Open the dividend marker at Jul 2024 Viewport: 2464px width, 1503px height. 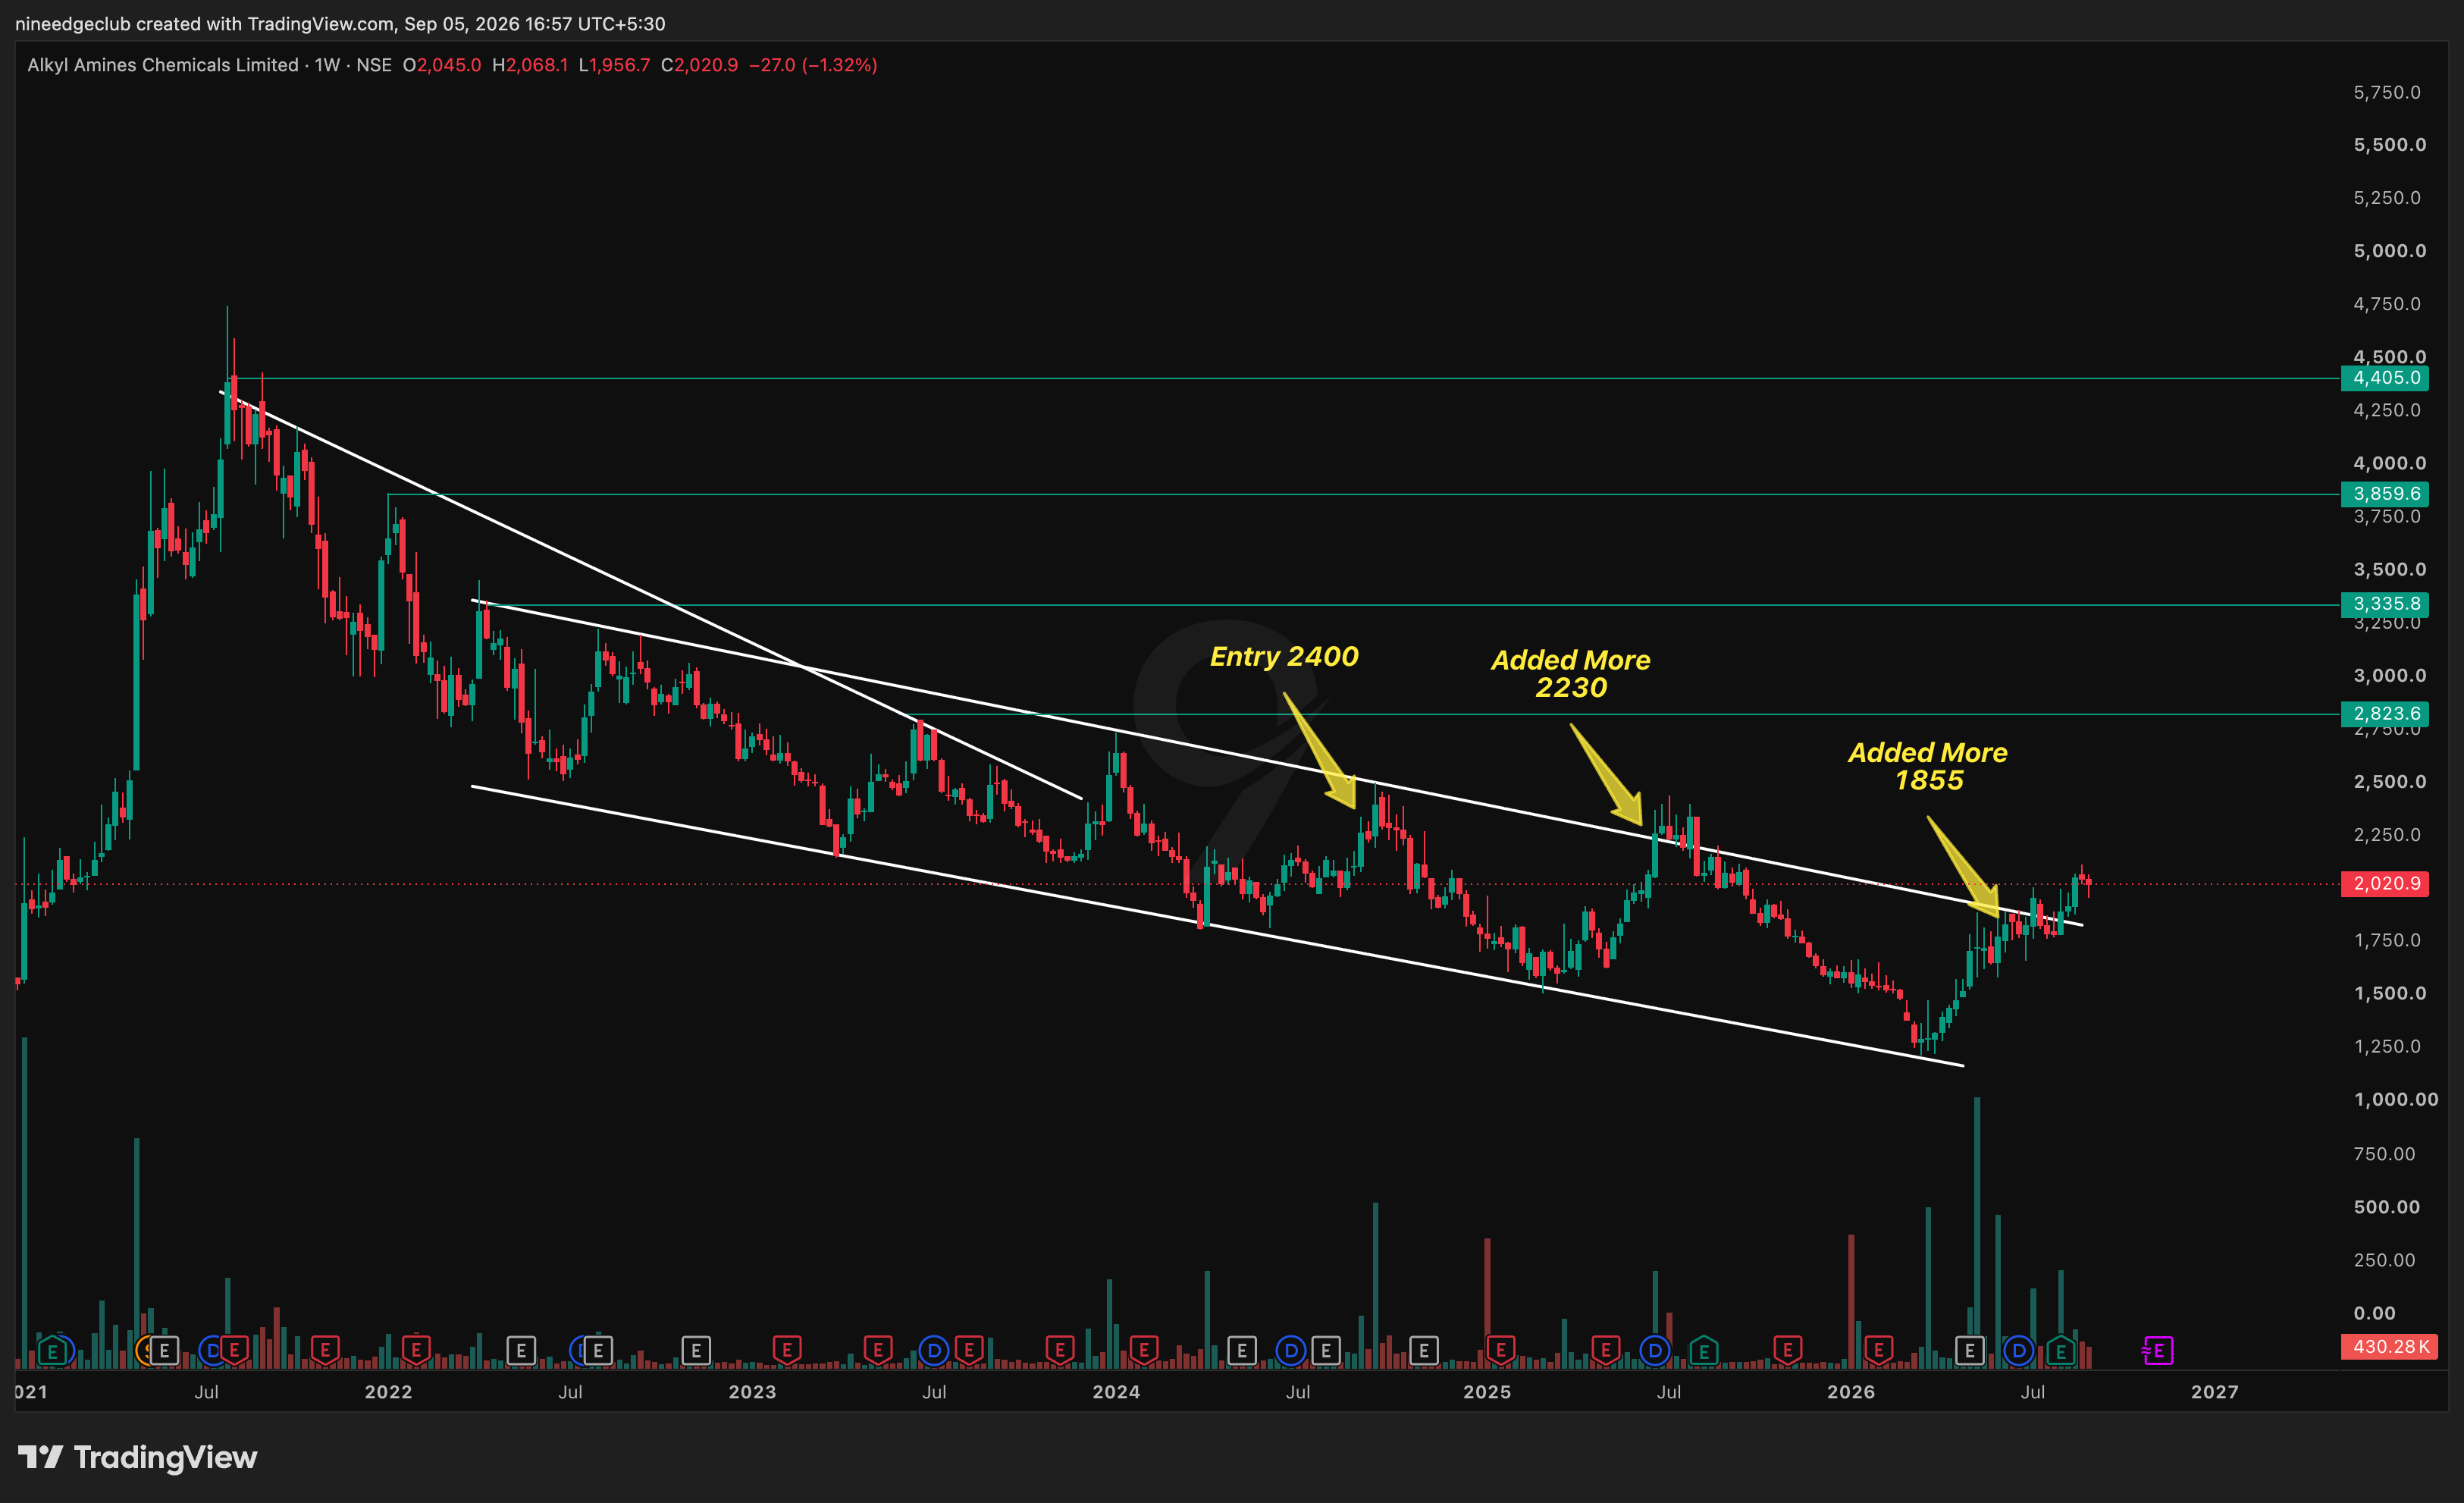tap(1291, 1351)
